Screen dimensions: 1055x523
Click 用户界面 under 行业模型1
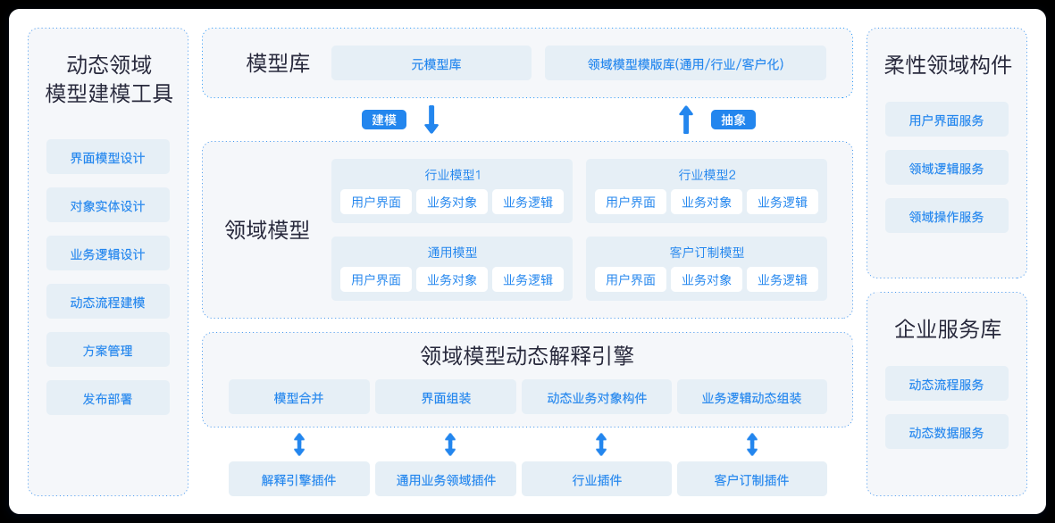tap(375, 202)
